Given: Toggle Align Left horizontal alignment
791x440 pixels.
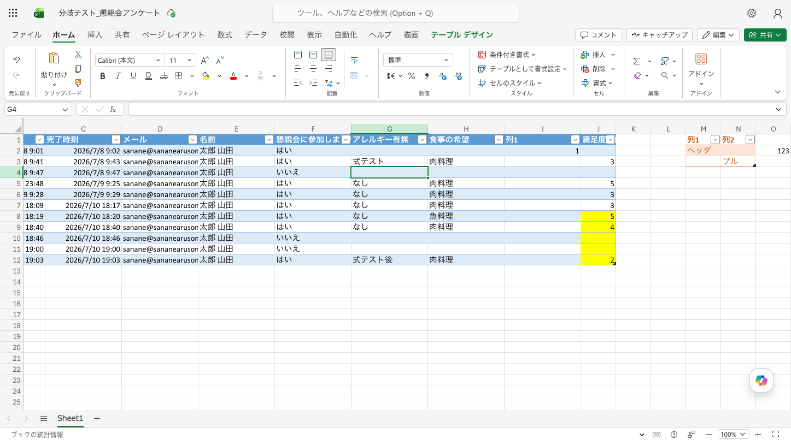Looking at the screenshot, I should [x=298, y=69].
